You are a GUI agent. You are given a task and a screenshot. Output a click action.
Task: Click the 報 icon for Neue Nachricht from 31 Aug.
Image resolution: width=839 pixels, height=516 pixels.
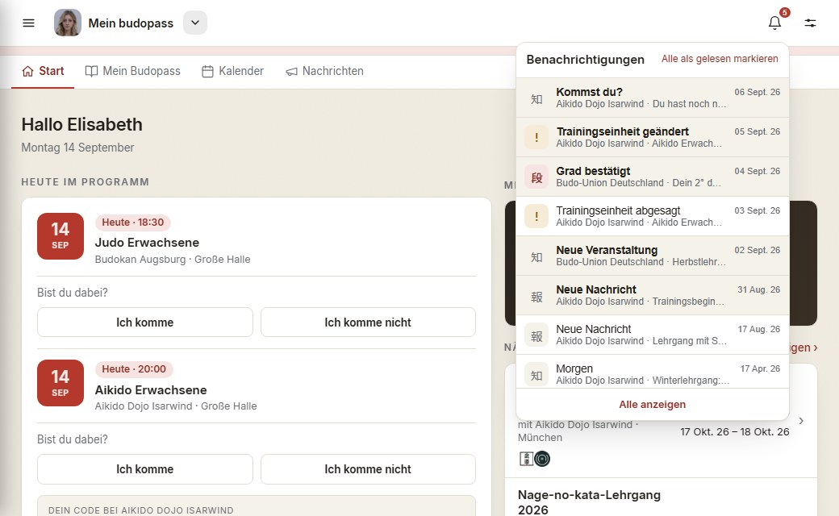(536, 296)
